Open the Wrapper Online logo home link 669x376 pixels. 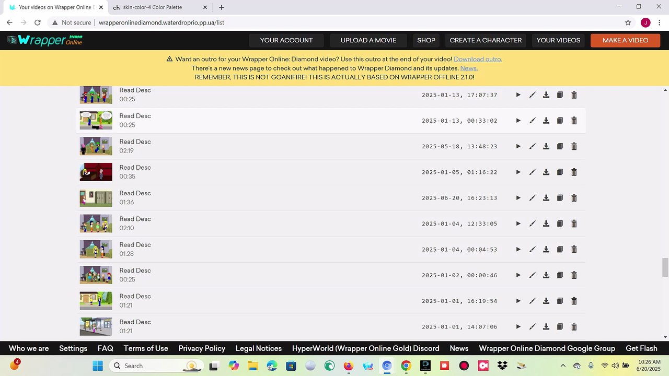pos(45,40)
